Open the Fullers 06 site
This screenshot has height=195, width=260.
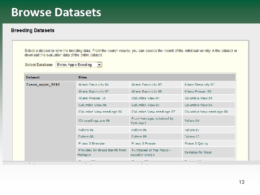tap(139, 130)
